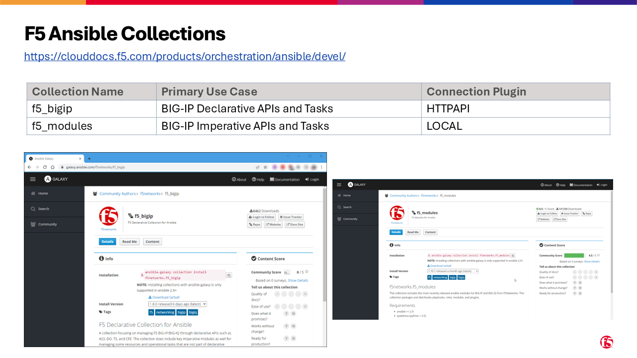Rate f5_bigip 'Works without change' N
Screen dimensions: 637x358
click(x=293, y=326)
